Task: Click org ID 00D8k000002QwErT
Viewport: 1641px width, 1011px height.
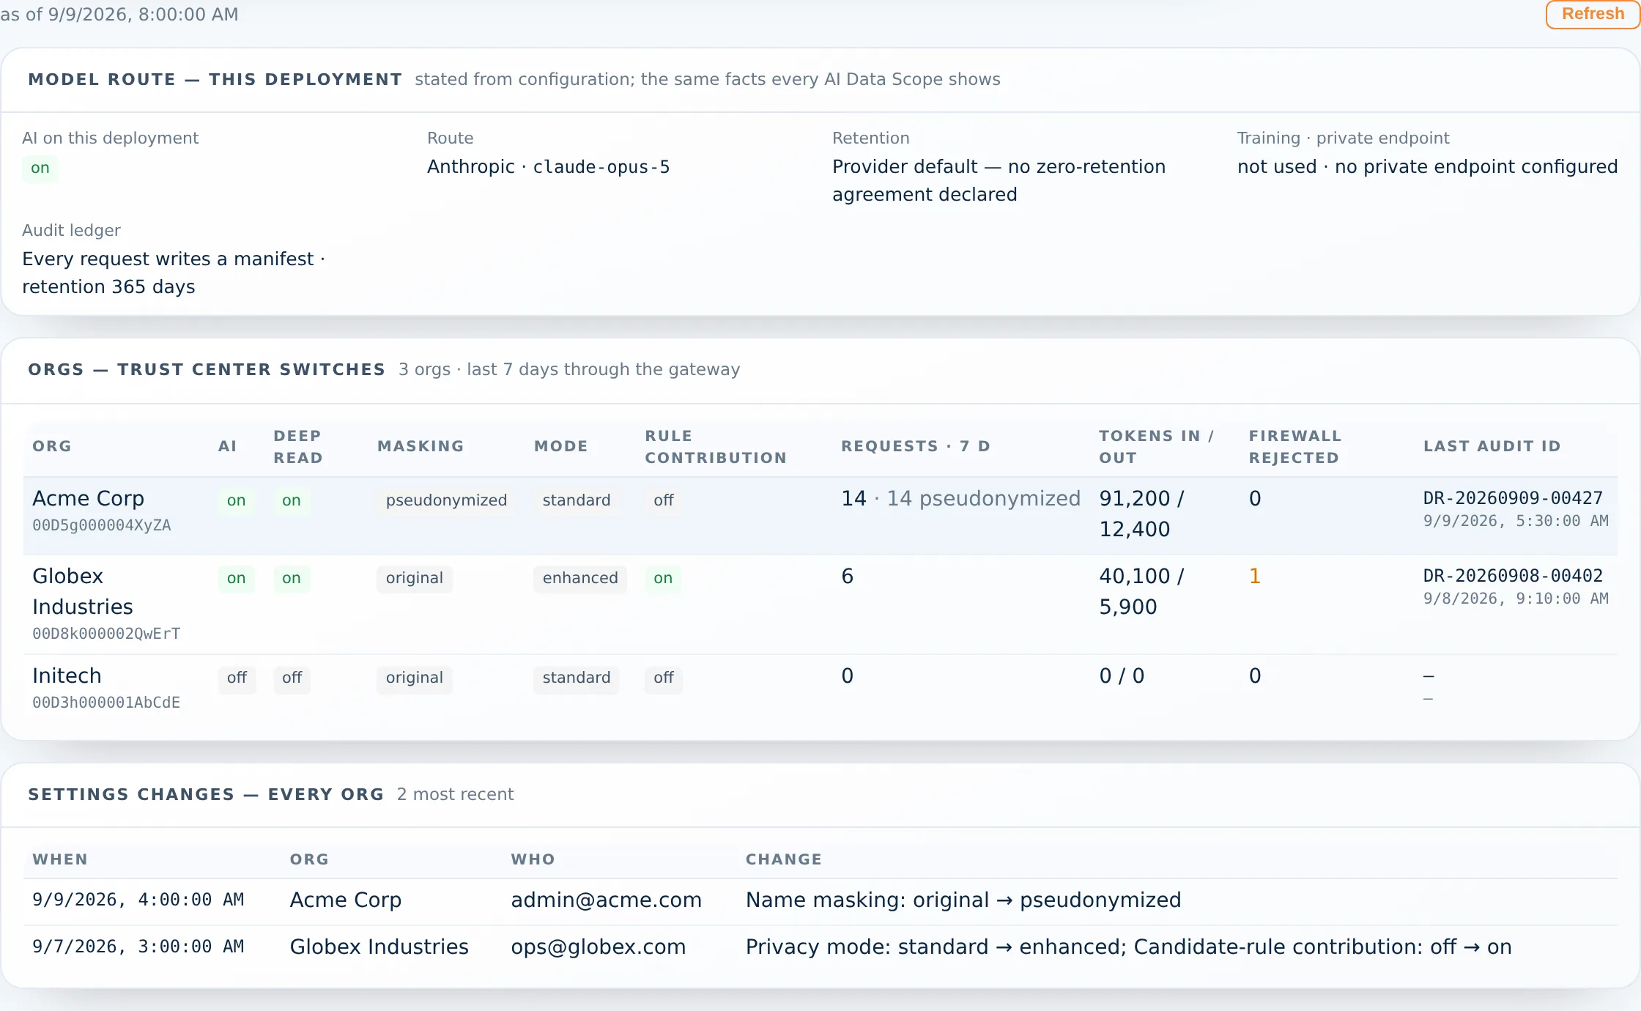Action: [106, 634]
